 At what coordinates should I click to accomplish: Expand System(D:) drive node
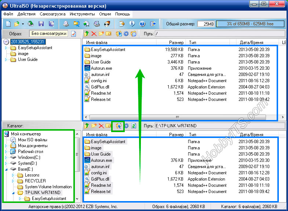tap(6, 163)
